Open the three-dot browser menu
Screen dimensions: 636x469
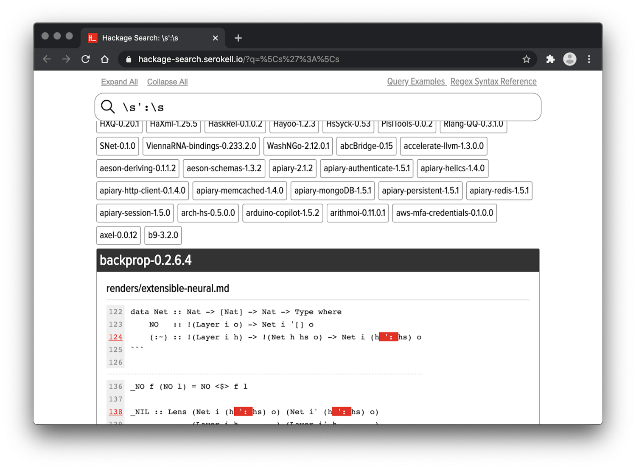(x=589, y=59)
